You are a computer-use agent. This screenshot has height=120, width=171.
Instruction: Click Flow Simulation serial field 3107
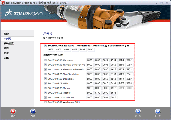click(114, 74)
